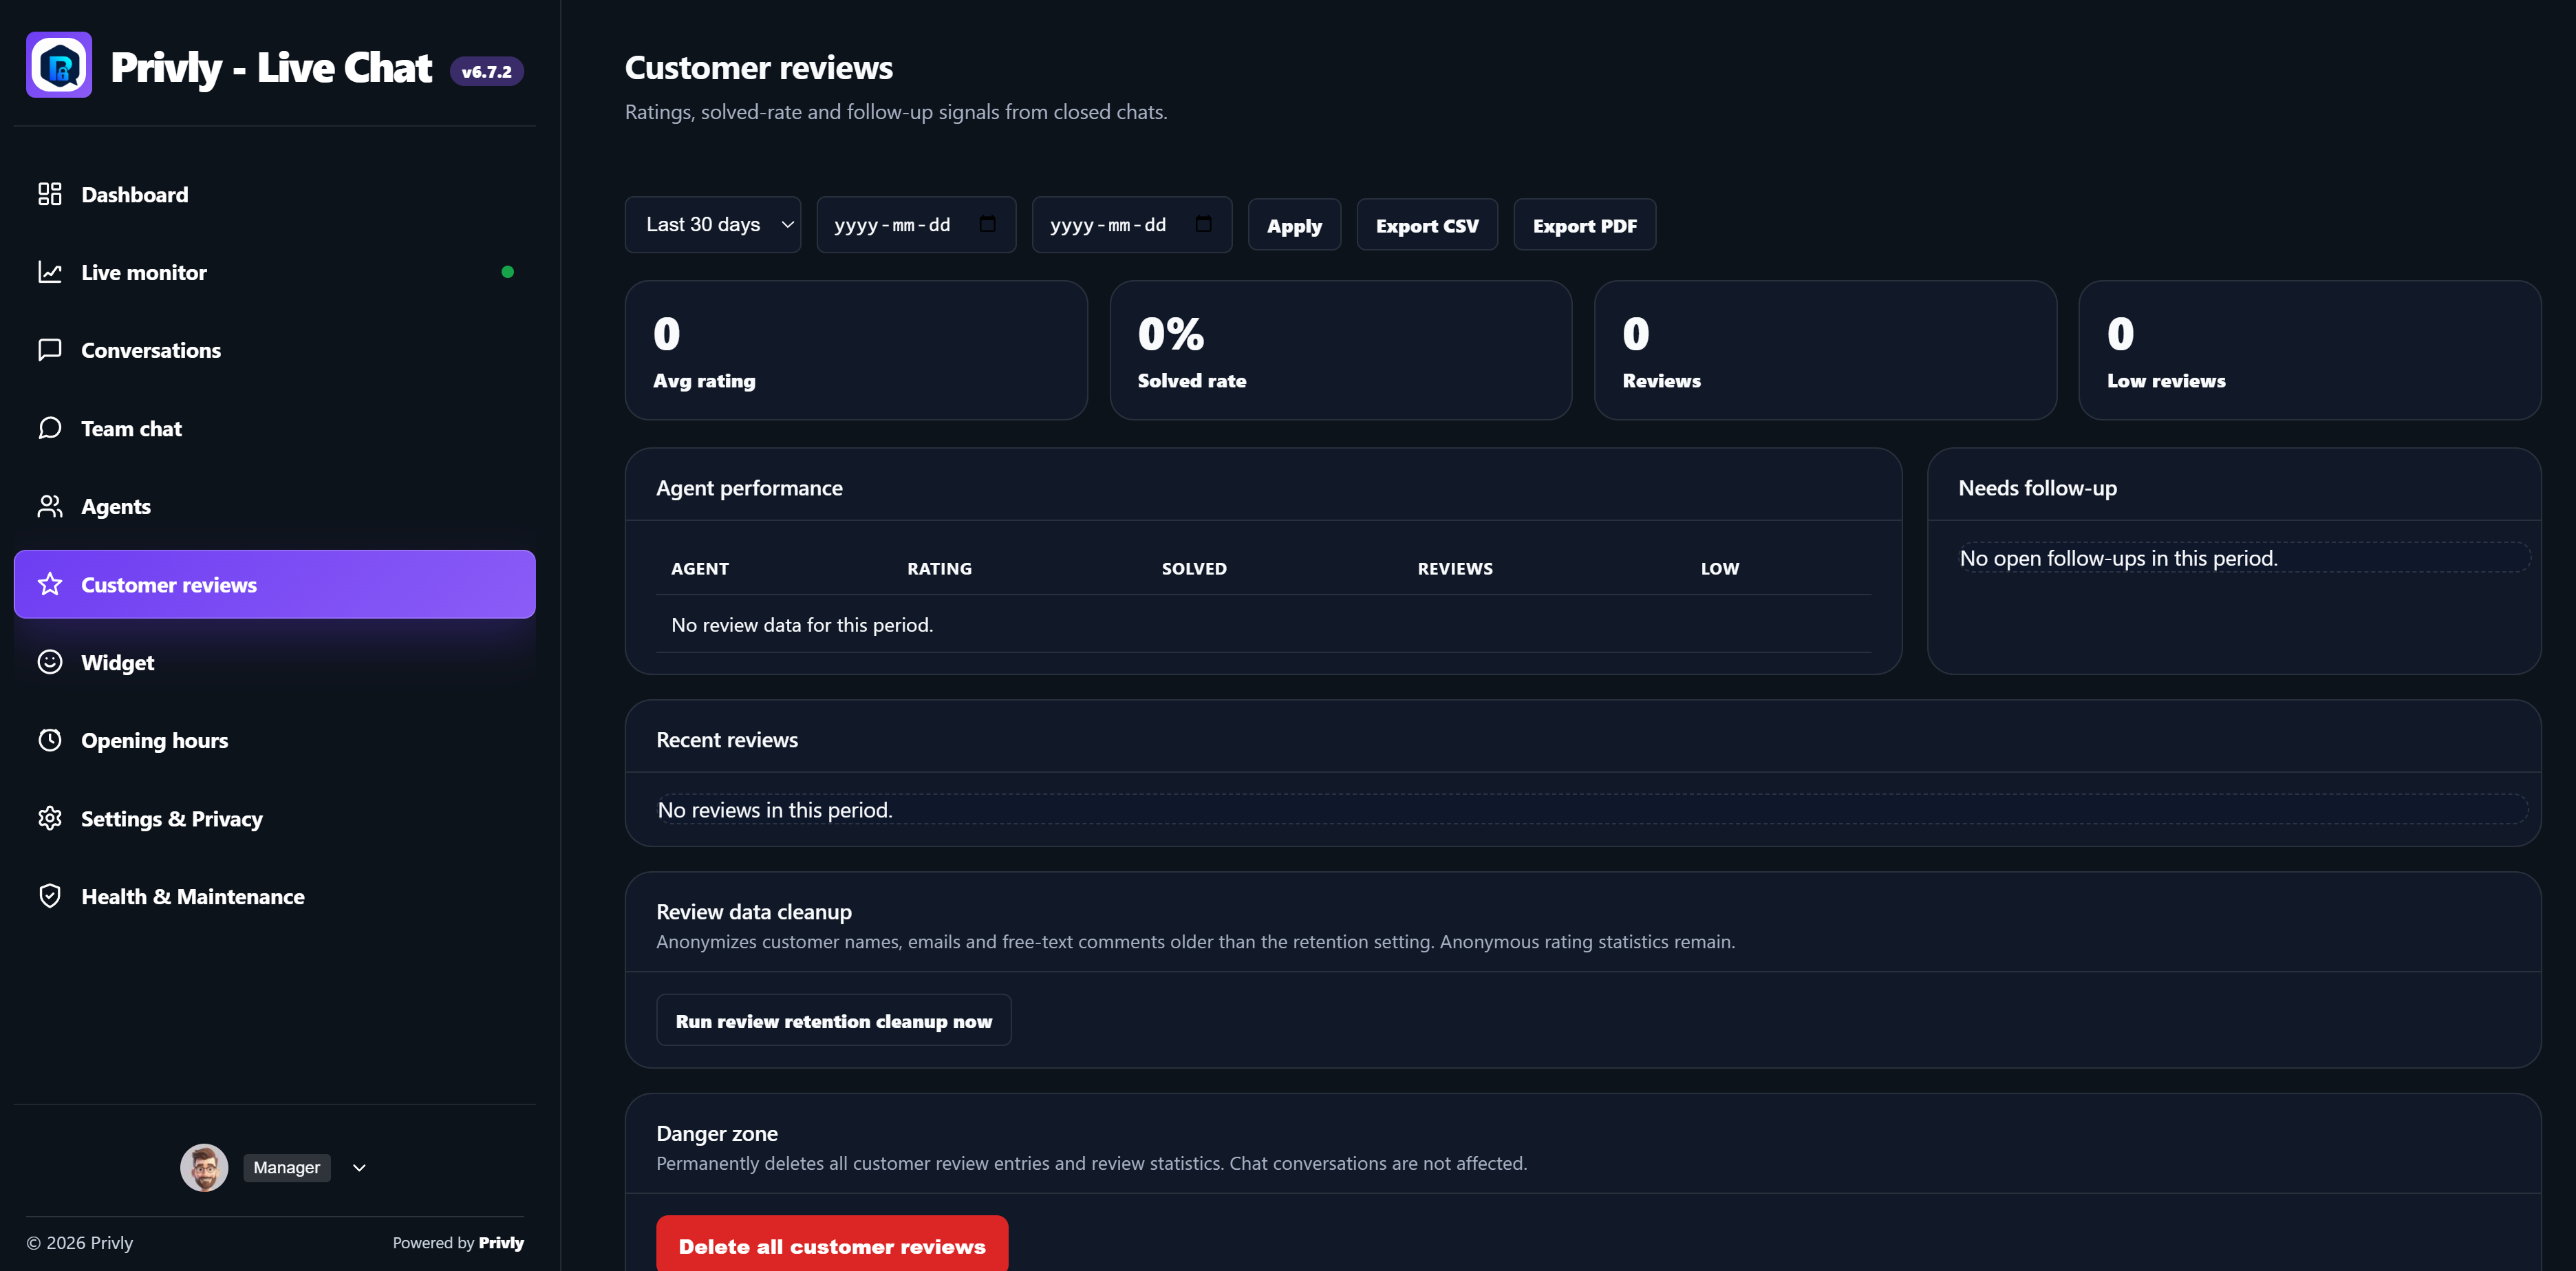Open the Dashboard menu item
This screenshot has width=2576, height=1271.
pos(275,194)
